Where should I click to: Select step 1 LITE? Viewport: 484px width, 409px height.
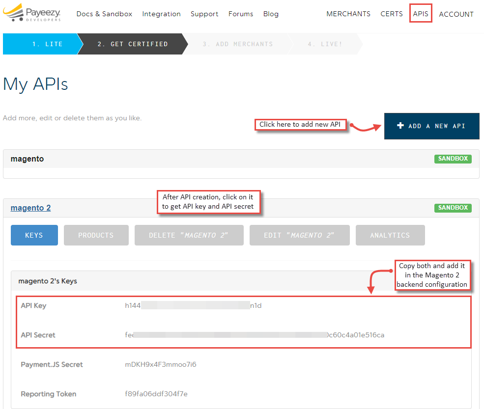[x=43, y=44]
